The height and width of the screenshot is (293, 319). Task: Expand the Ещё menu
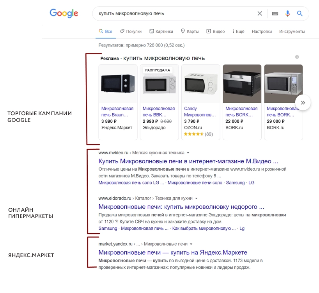238,31
